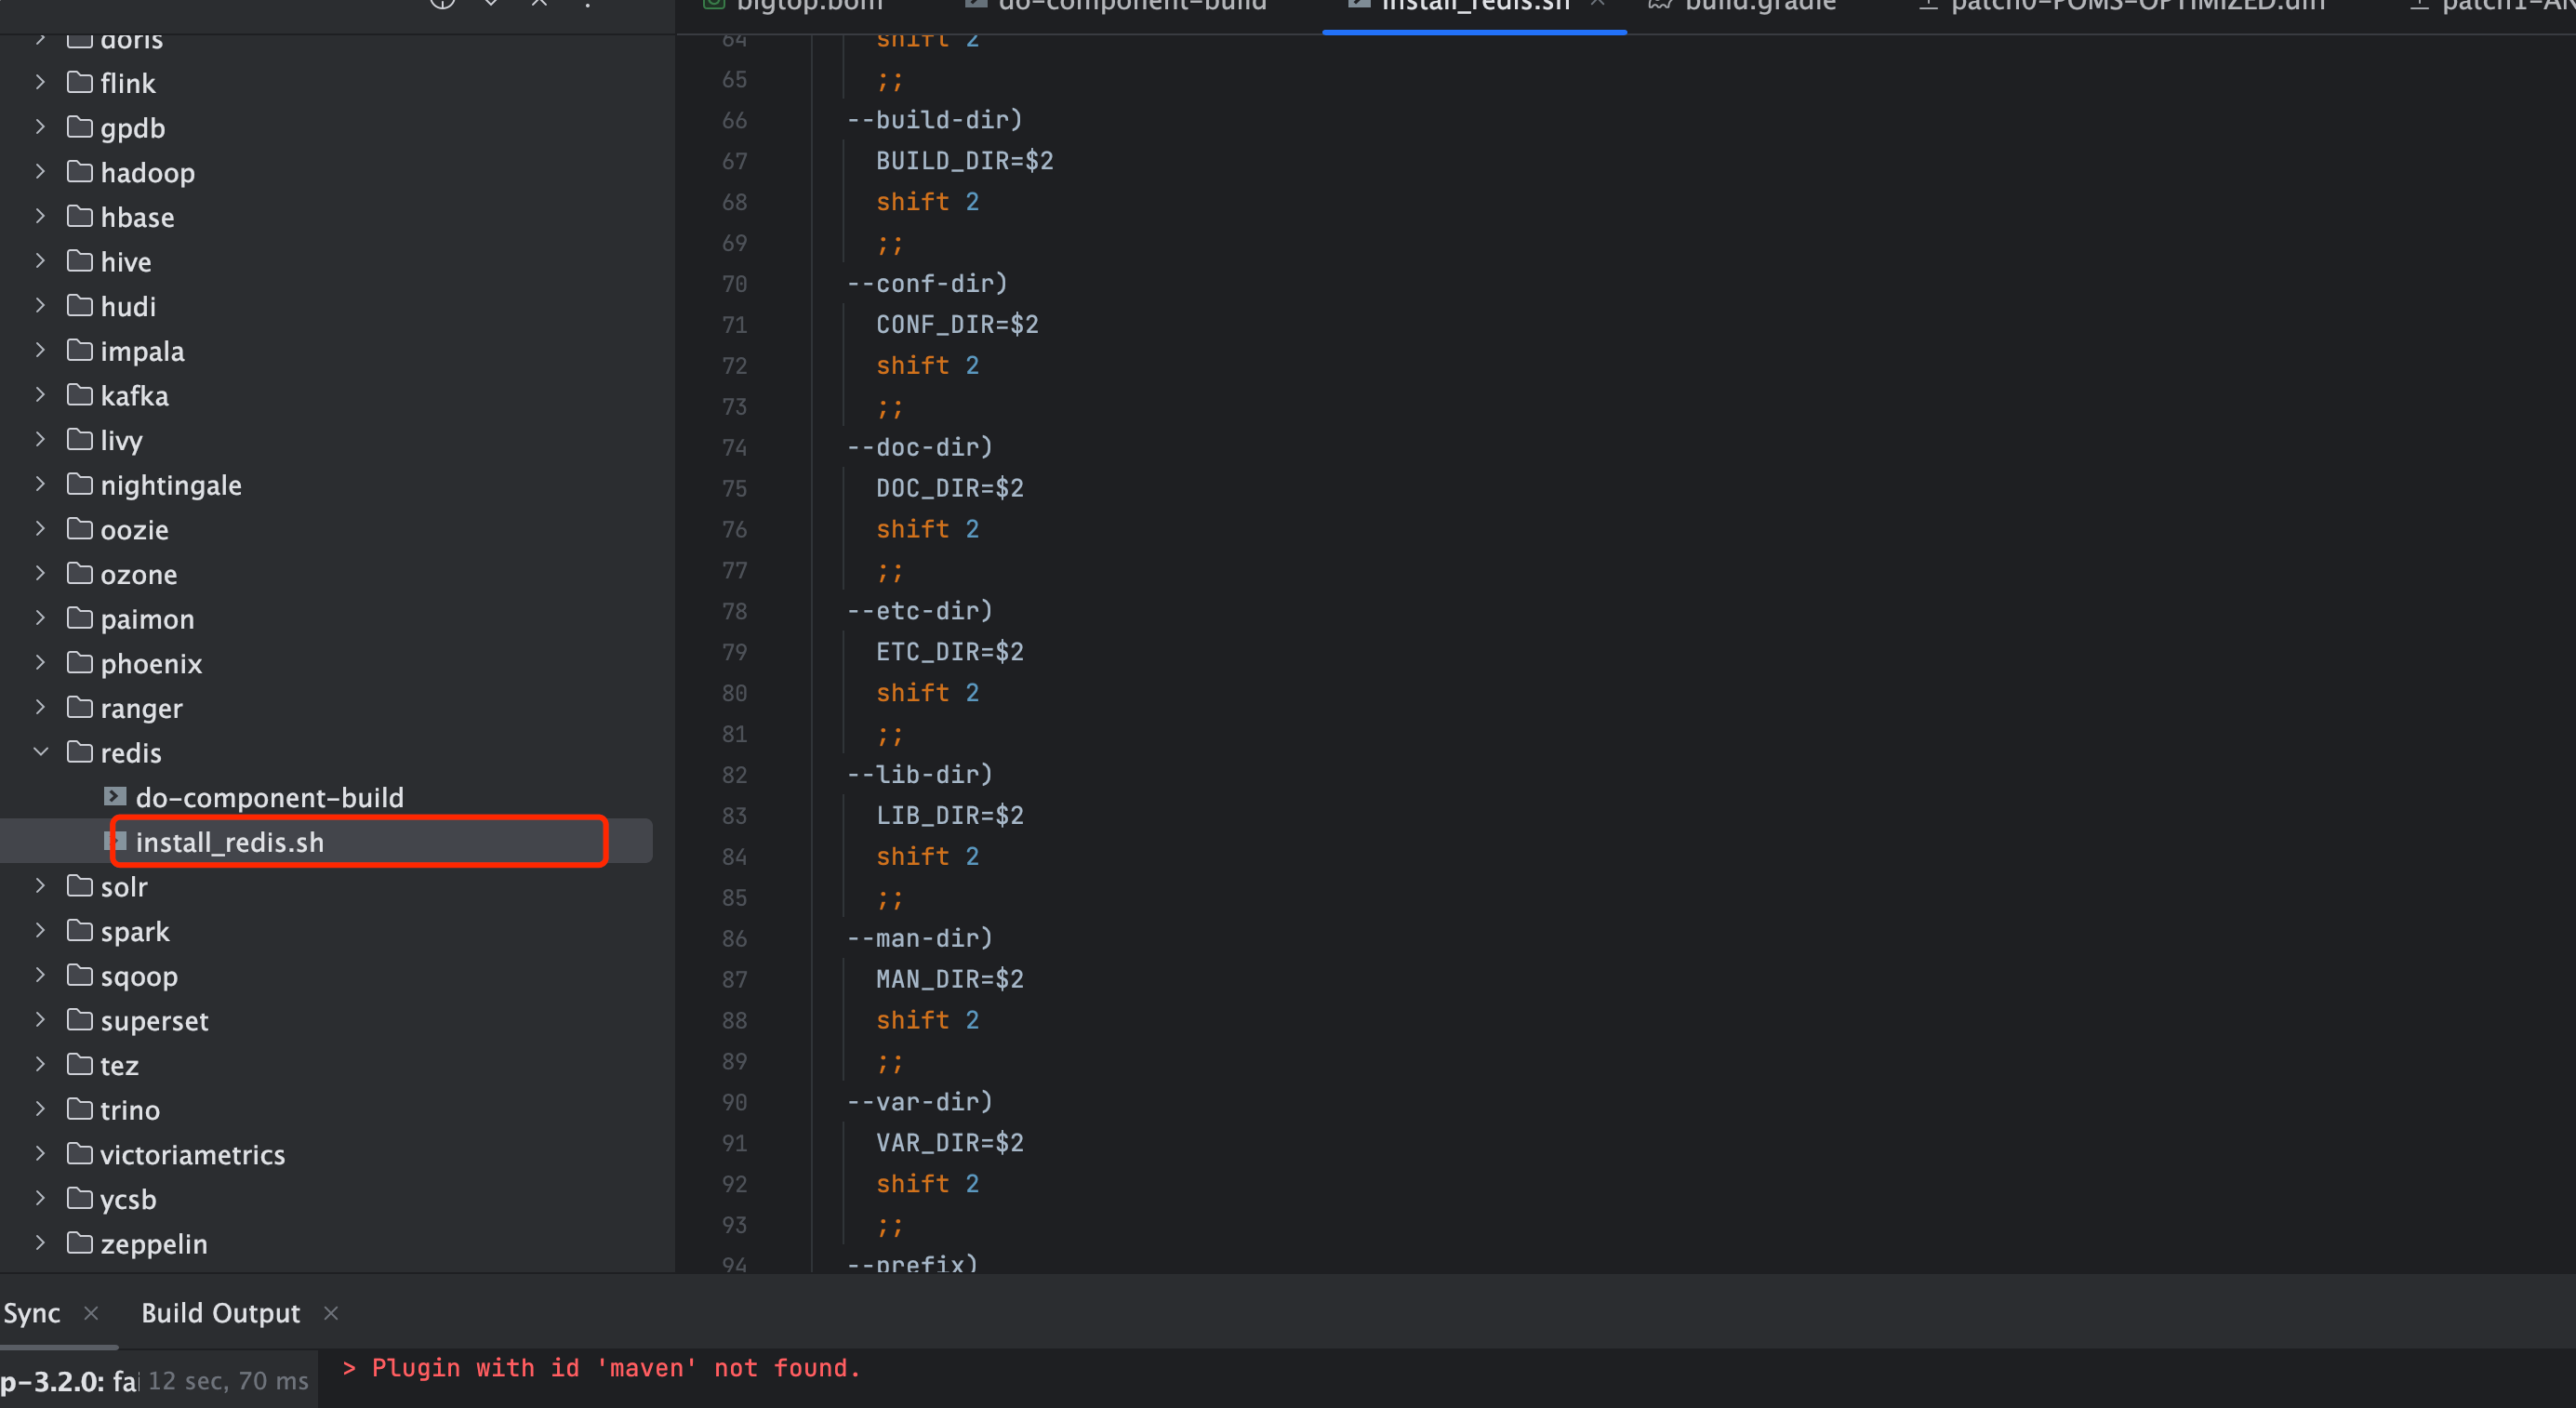Place cursor on "--build-dir)" line

click(x=935, y=120)
